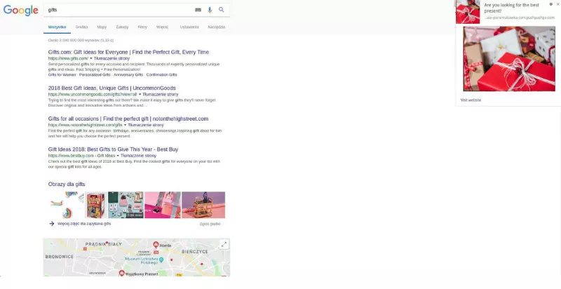Image resolution: width=561 pixels, height=289 pixels.
Task: Click the PRĄDNIK BIAŁY label on map
Action: tap(103, 245)
